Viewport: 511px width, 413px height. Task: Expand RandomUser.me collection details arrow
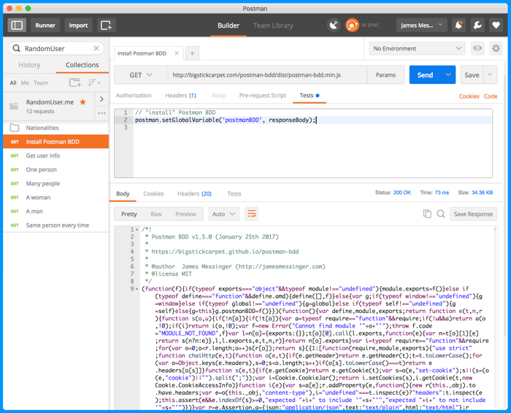pos(101,99)
